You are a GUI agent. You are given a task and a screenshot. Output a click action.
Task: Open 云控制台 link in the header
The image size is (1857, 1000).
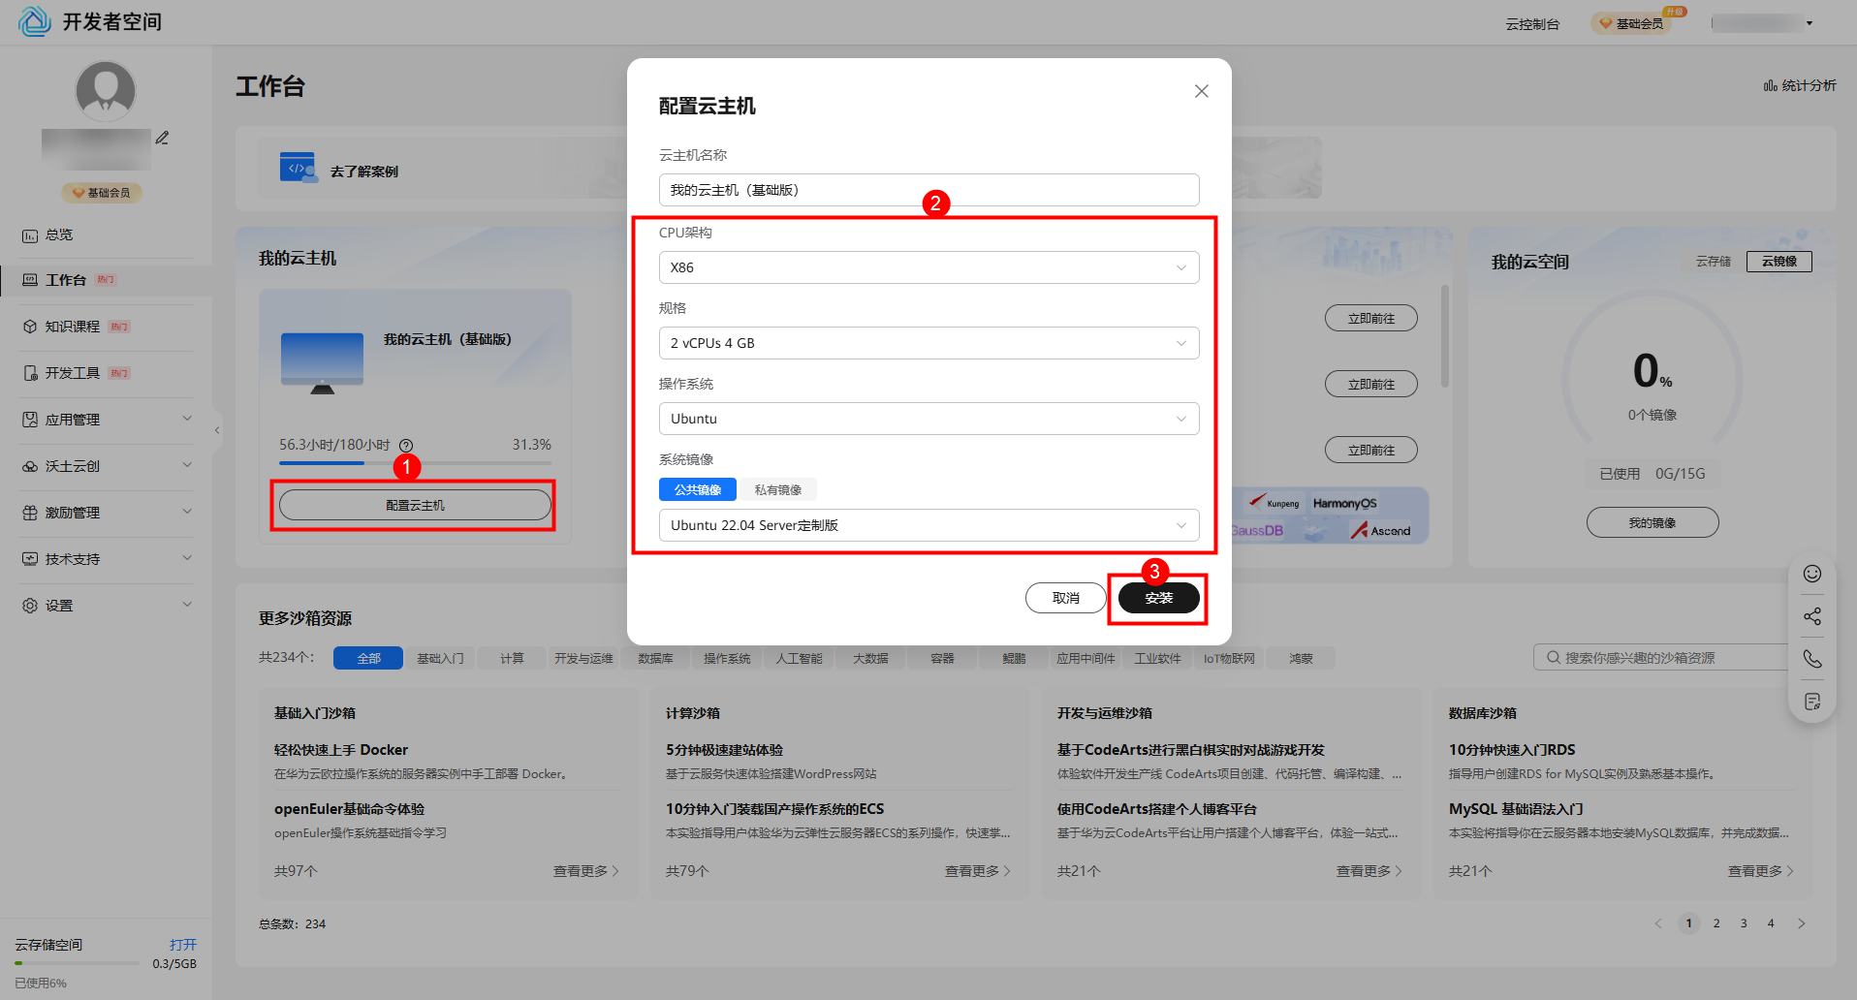pos(1532,24)
